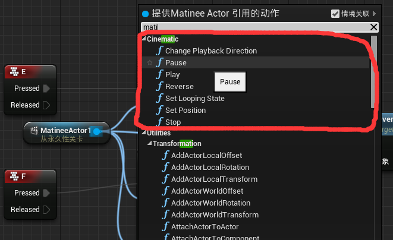Collapse the Utilities category
Image resolution: width=393 pixels, height=240 pixels.
(x=144, y=132)
